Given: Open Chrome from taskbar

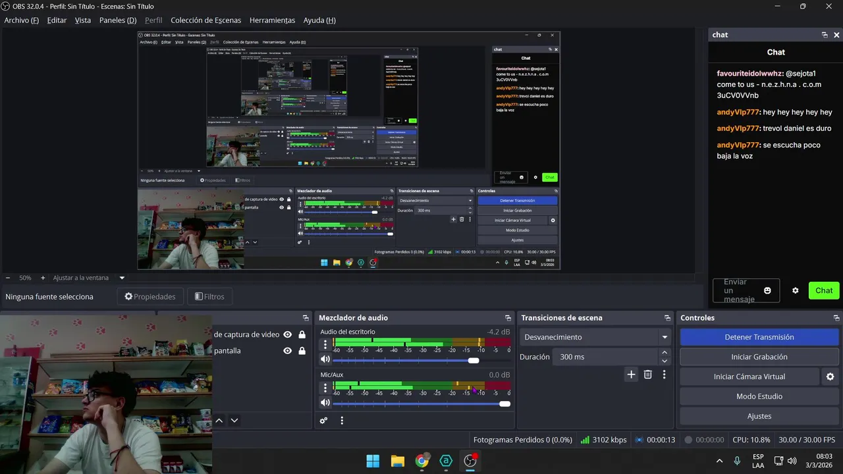Looking at the screenshot, I should (x=421, y=461).
